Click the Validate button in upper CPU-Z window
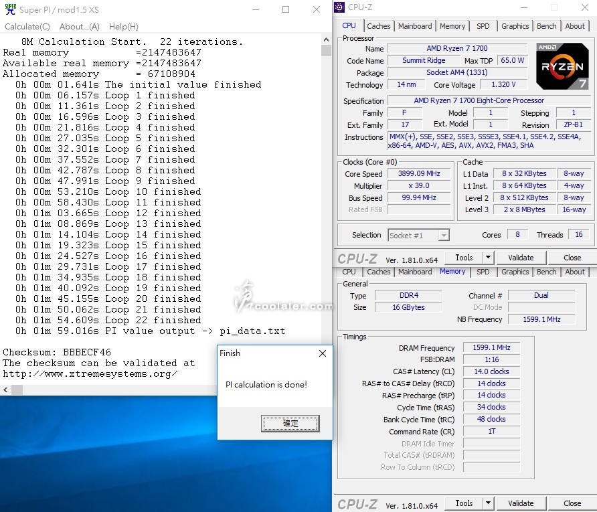The image size is (597, 512). [x=521, y=258]
